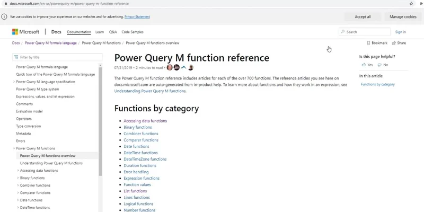
Task: Click the second contributor avatar
Action: pos(176,68)
